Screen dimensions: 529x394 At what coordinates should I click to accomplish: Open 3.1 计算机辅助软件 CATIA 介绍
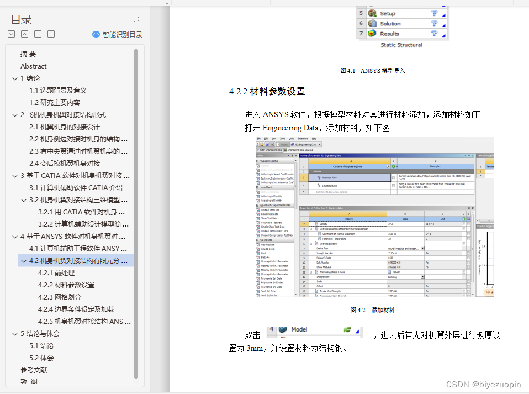click(76, 187)
